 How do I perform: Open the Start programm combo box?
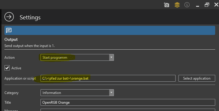point(77,57)
